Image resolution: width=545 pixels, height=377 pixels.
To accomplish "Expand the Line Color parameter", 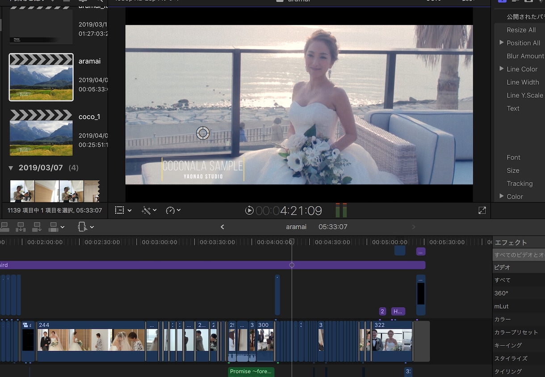I will pos(501,69).
